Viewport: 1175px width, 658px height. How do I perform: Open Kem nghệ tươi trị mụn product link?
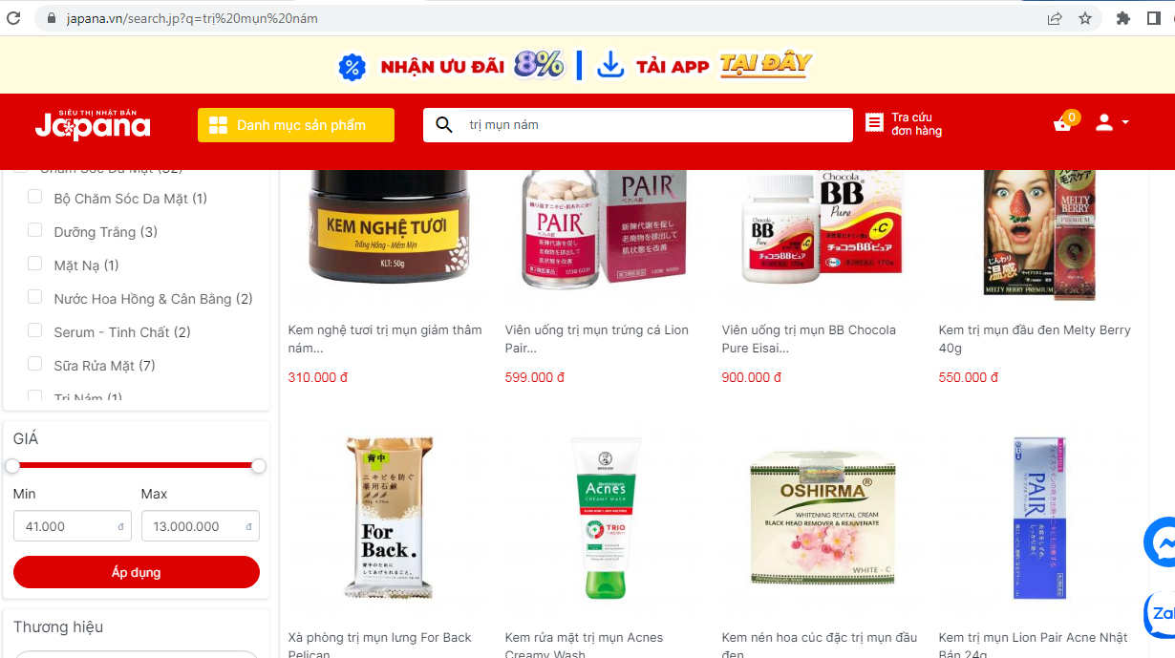(385, 339)
